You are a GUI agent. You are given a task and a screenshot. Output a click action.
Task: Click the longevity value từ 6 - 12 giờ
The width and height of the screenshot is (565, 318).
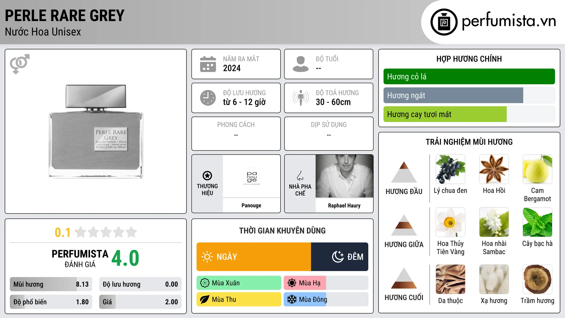[244, 102]
